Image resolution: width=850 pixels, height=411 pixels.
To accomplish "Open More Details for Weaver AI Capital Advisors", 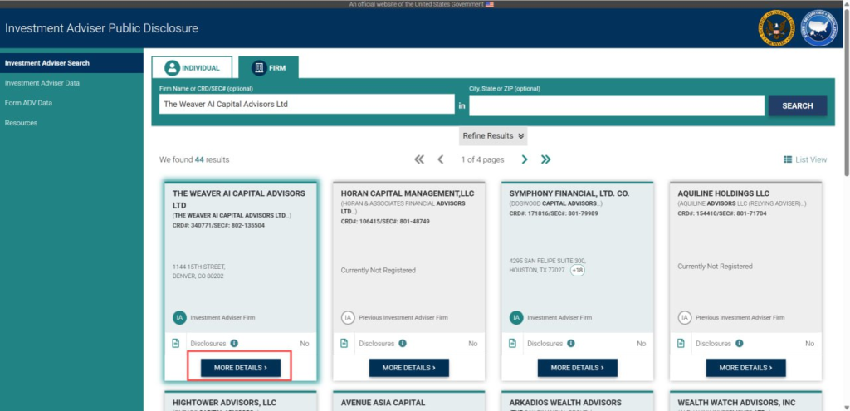I will 241,367.
